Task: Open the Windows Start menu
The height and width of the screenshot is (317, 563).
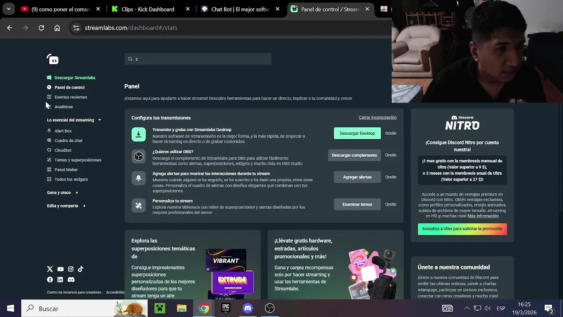Action: (10, 308)
